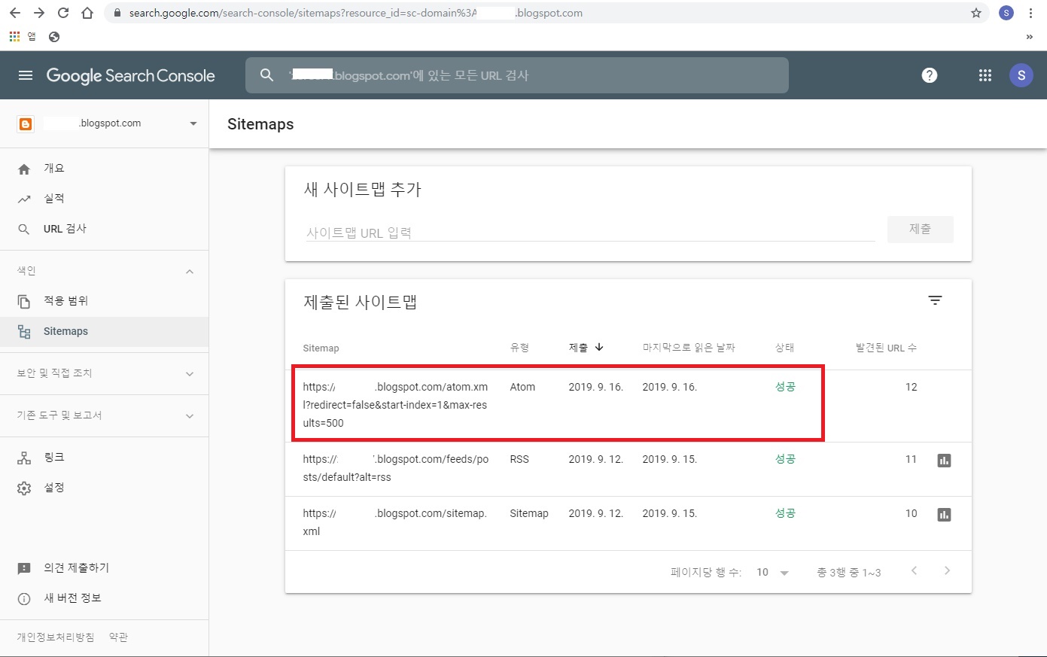The width and height of the screenshot is (1047, 657).
Task: Click the 제출 submit button
Action: pyautogui.click(x=920, y=229)
